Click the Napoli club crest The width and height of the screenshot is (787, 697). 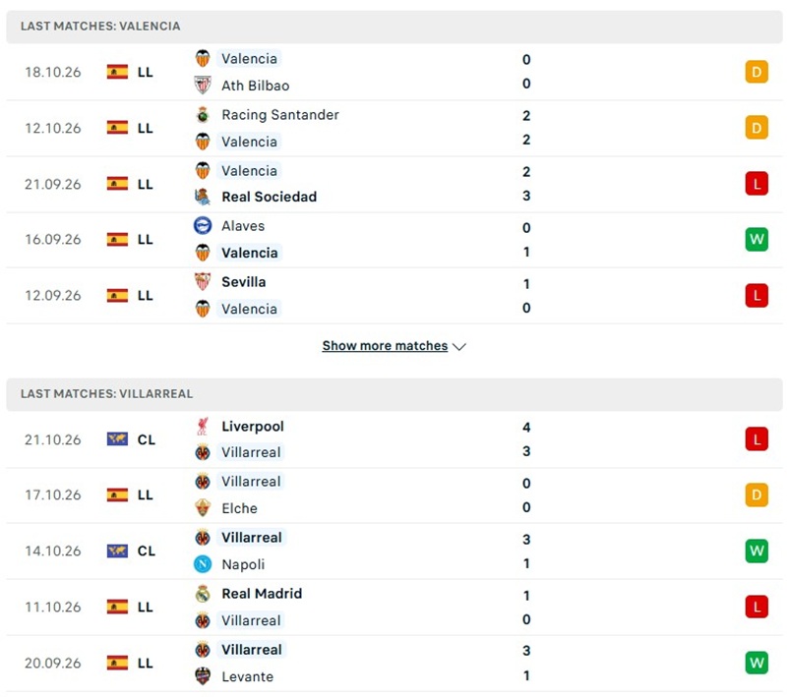pyautogui.click(x=203, y=564)
